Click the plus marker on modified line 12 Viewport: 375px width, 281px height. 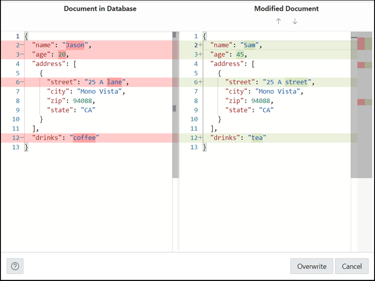(201, 138)
